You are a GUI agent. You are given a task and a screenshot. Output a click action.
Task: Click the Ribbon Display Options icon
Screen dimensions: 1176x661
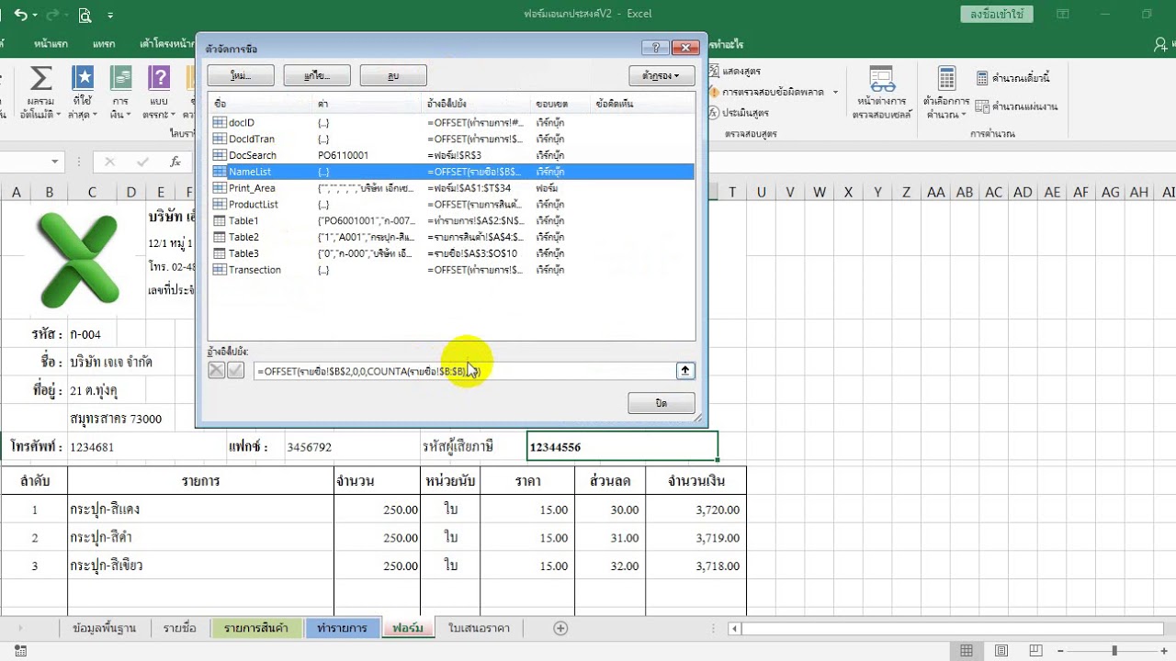pyautogui.click(x=1062, y=15)
